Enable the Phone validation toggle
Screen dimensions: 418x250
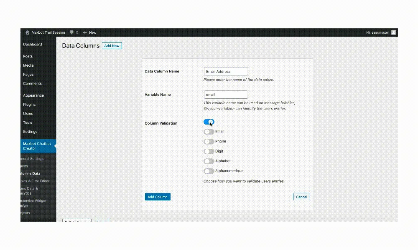pyautogui.click(x=209, y=142)
